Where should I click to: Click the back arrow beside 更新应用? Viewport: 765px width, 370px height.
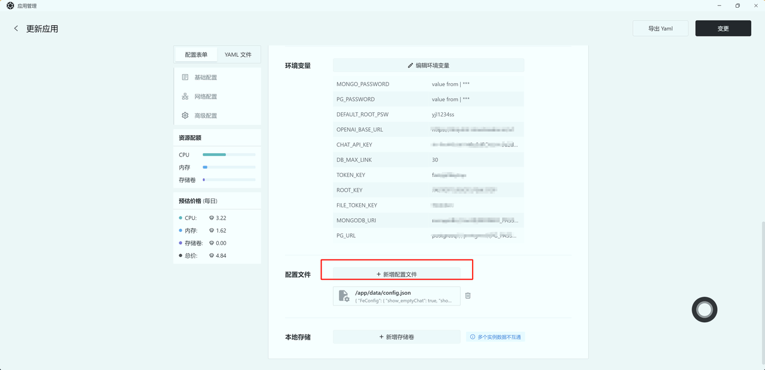pos(16,28)
